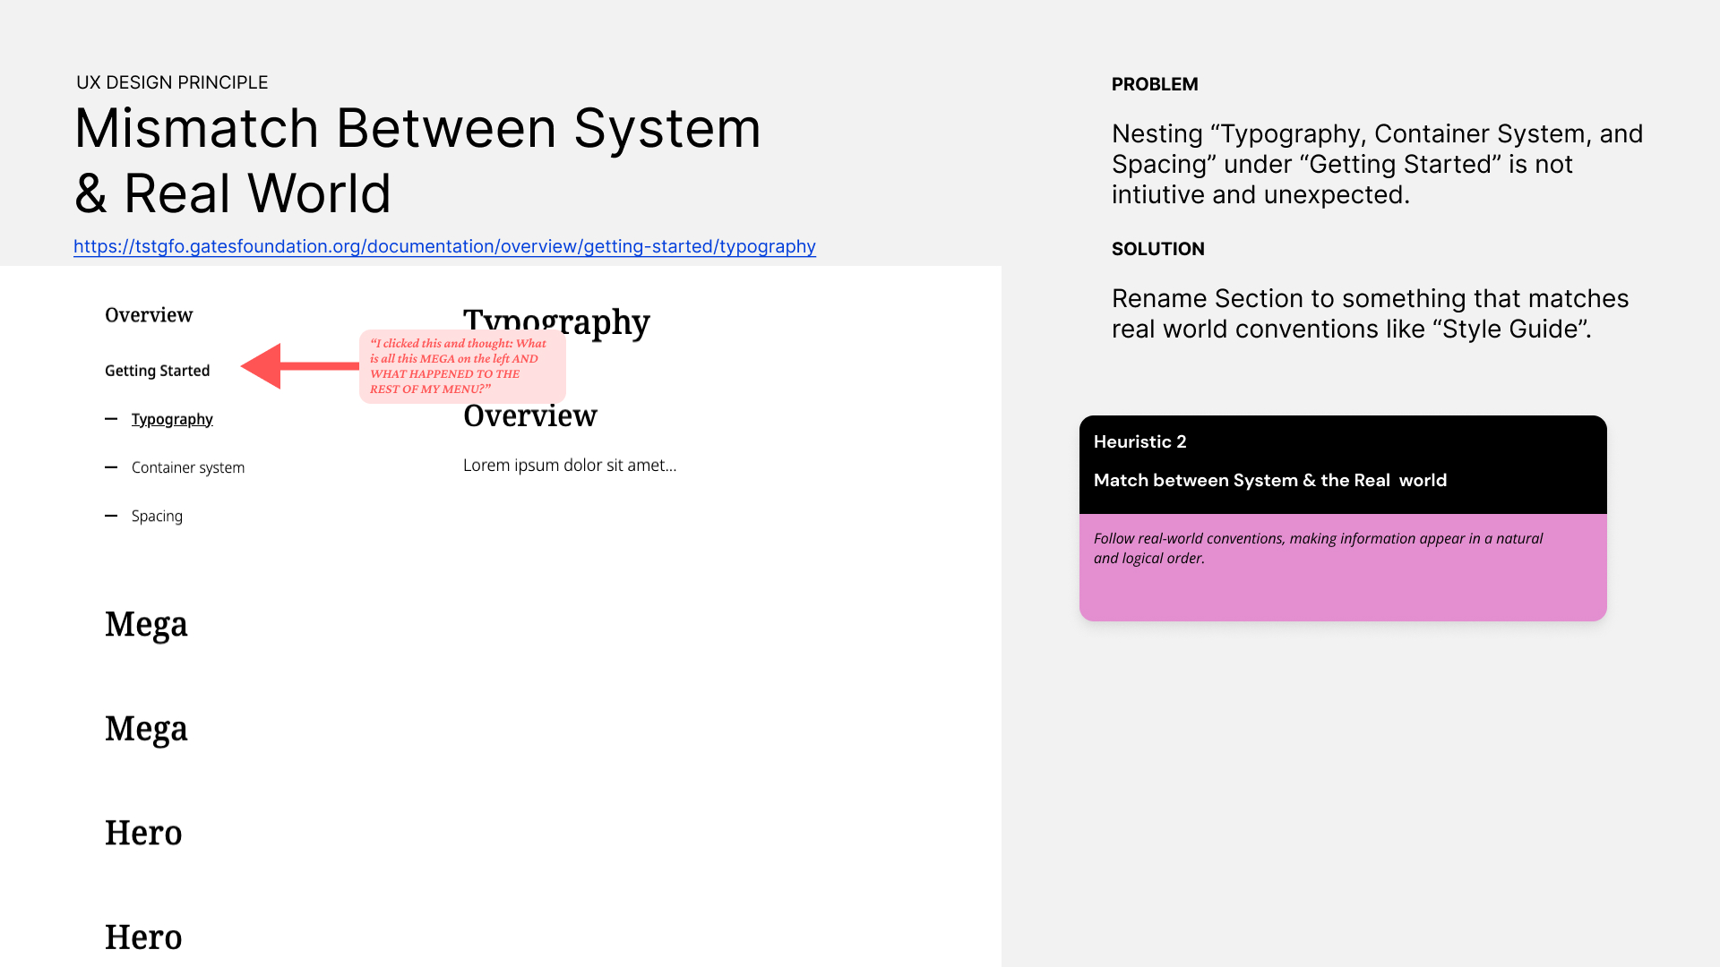Open the gatesfoundation.org typography documentation link

pyautogui.click(x=444, y=246)
